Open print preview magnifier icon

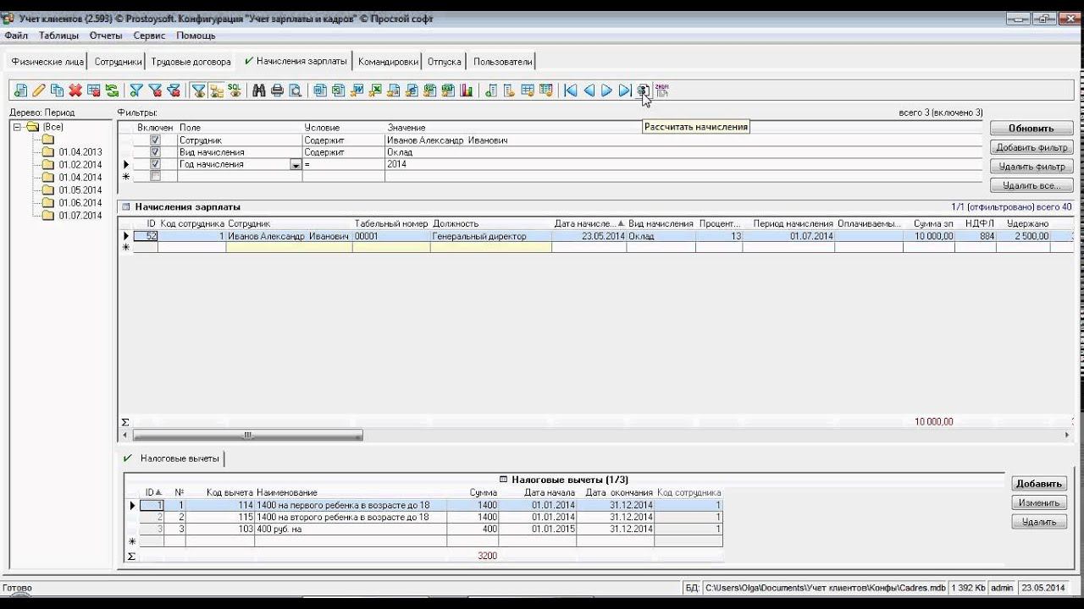click(296, 91)
